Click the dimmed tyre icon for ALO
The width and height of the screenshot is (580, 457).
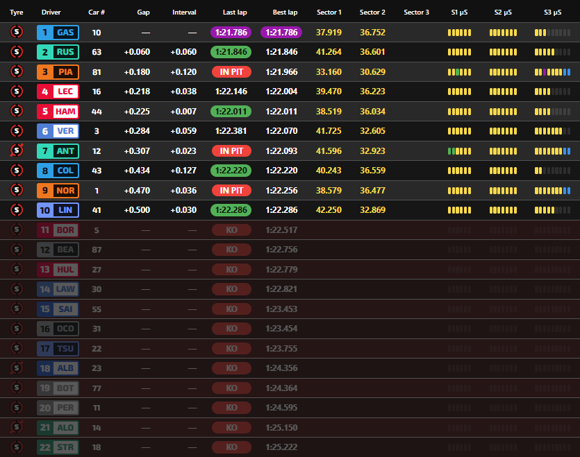tap(16, 427)
